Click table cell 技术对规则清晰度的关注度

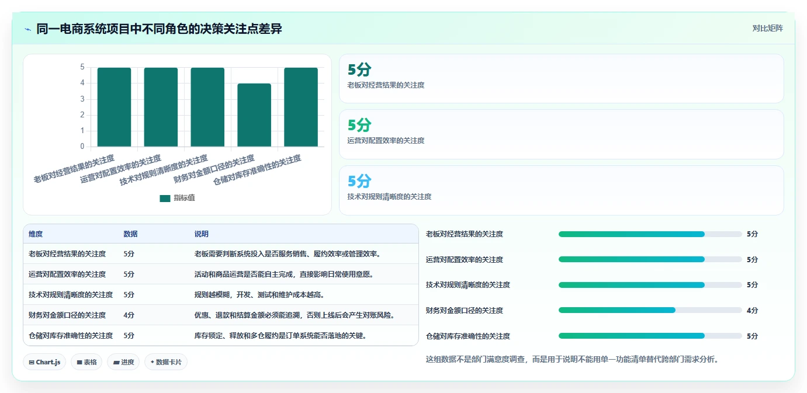[x=71, y=295]
